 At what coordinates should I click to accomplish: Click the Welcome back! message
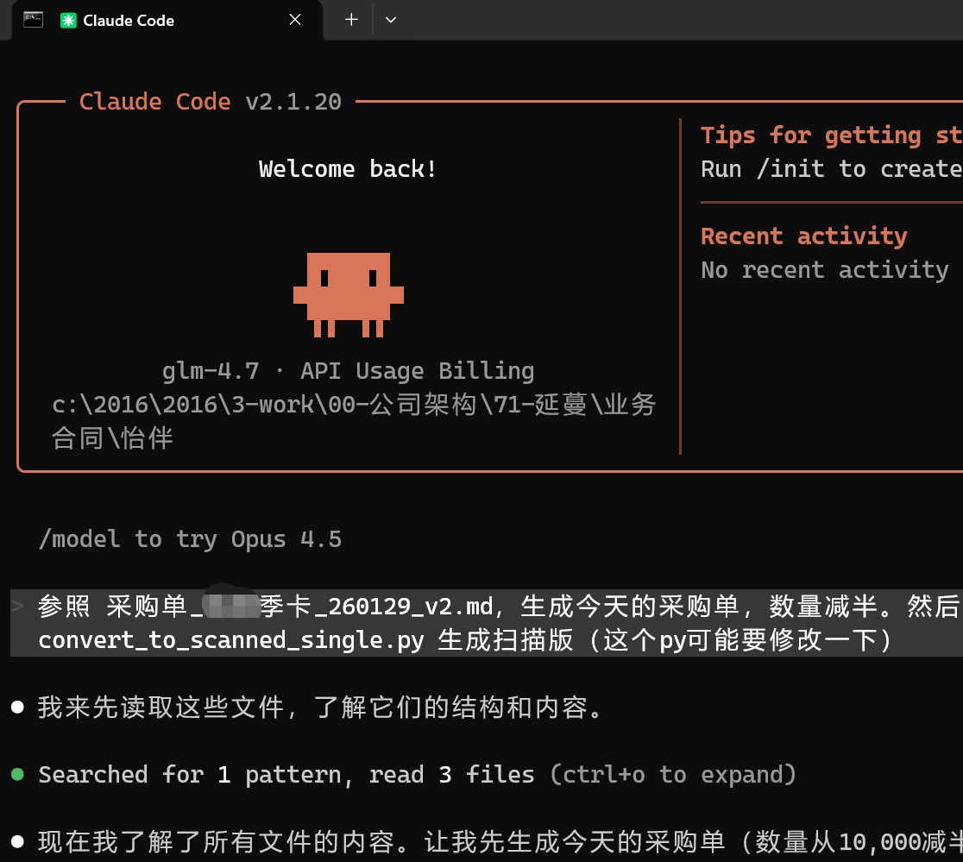click(x=348, y=168)
